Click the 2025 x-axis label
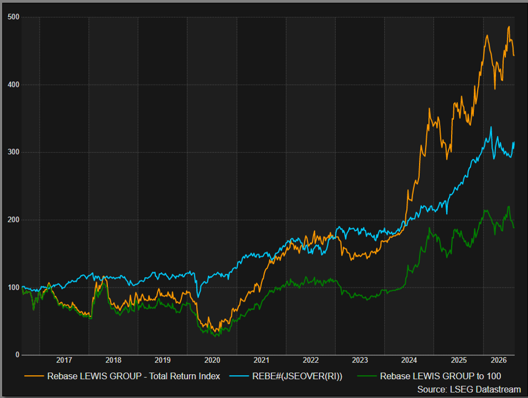 point(459,360)
